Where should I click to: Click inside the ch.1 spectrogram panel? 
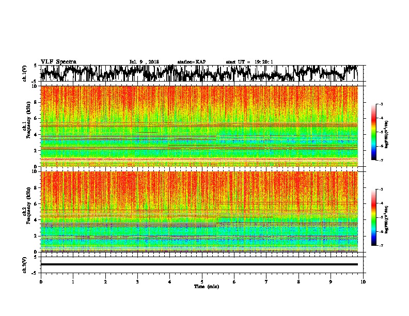(199, 126)
